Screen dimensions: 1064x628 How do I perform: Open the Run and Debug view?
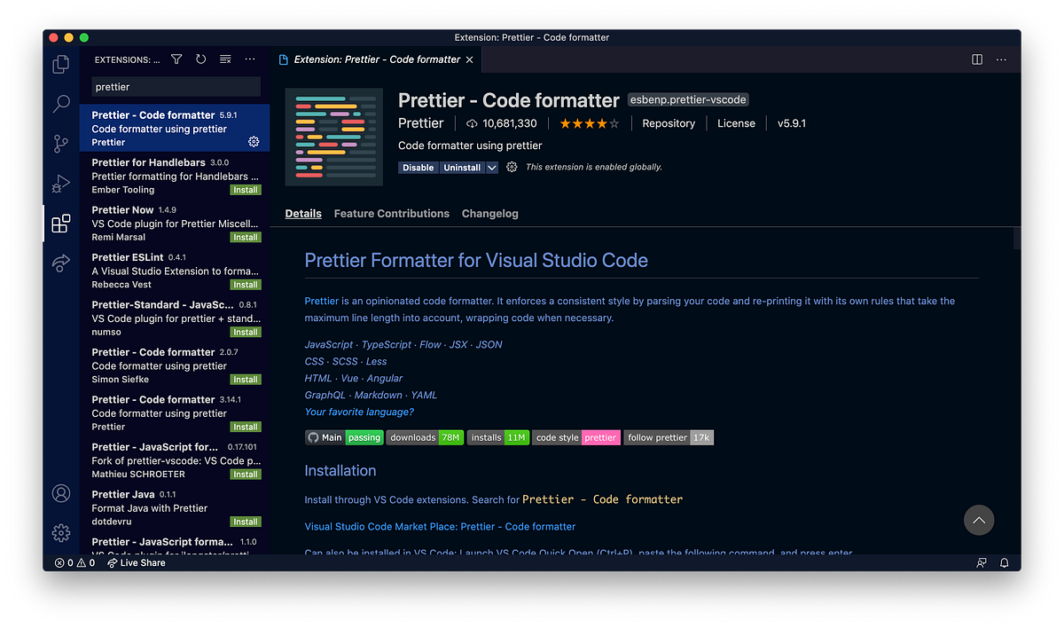pyautogui.click(x=61, y=184)
